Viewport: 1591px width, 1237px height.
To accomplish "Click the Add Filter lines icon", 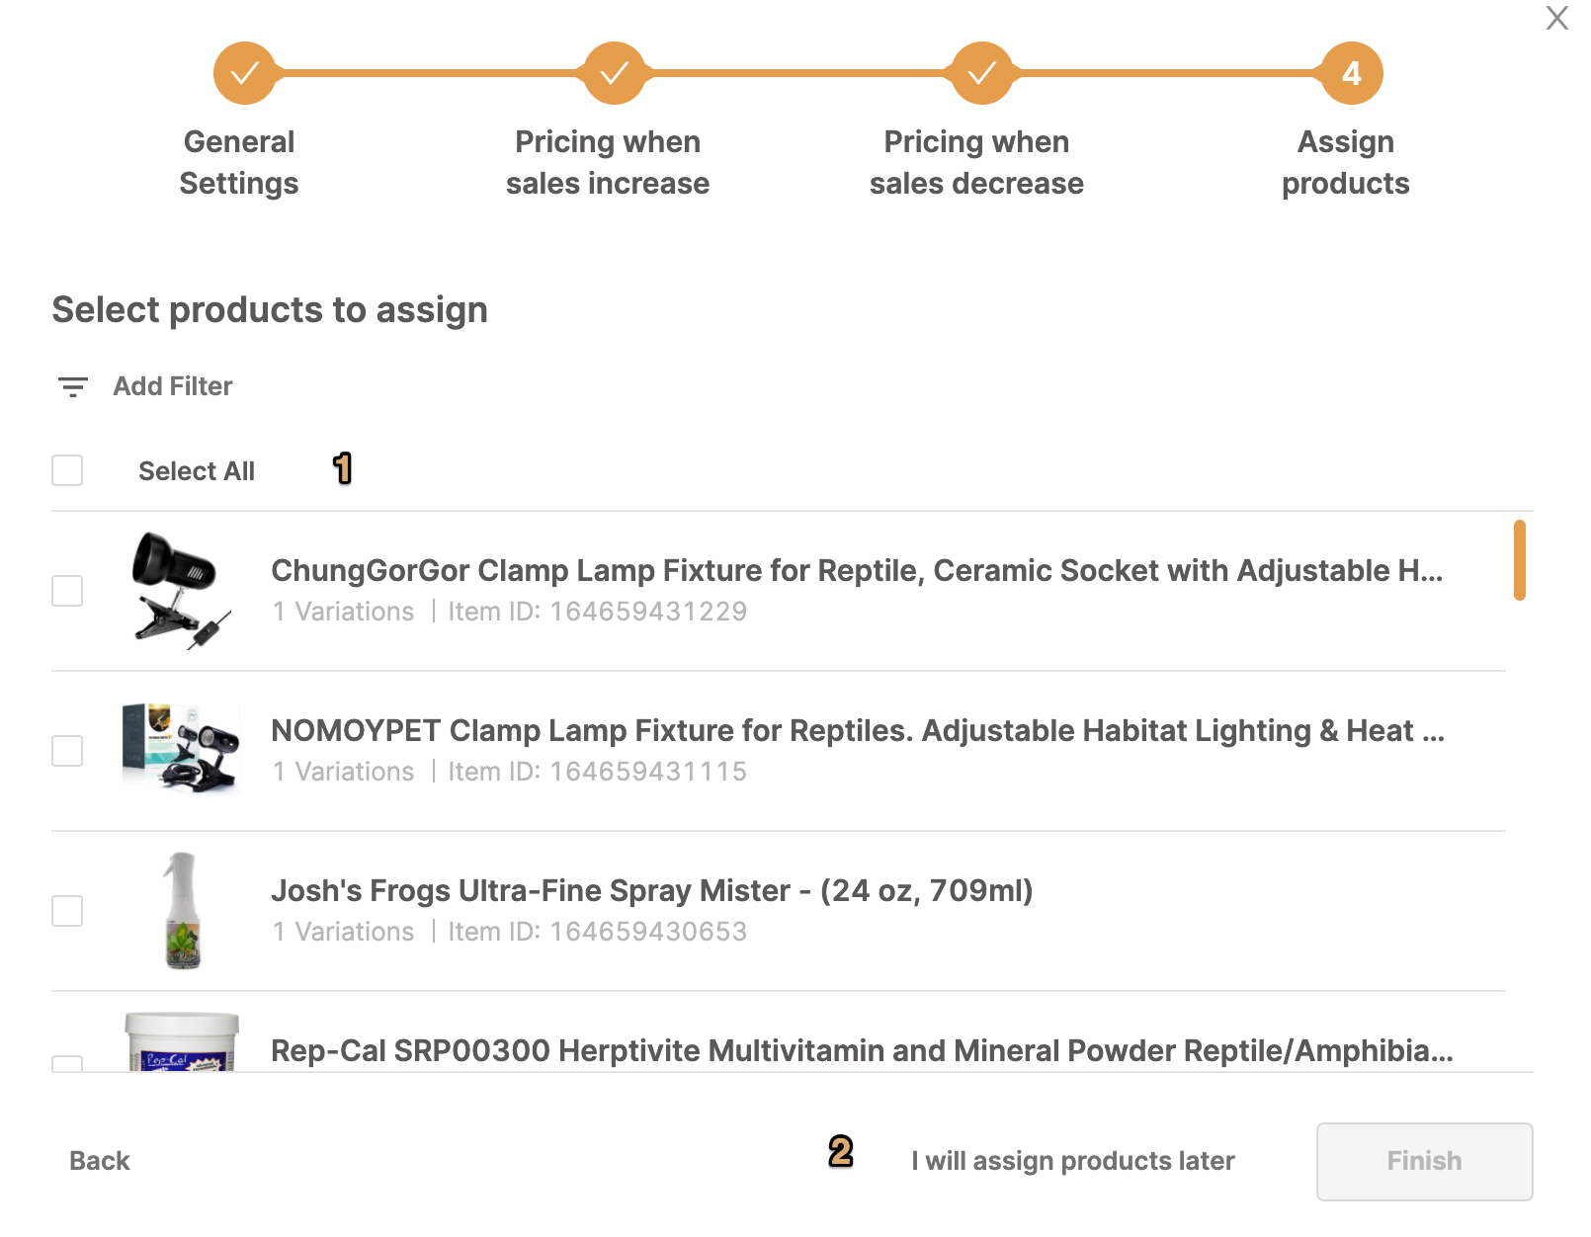I will coord(72,386).
